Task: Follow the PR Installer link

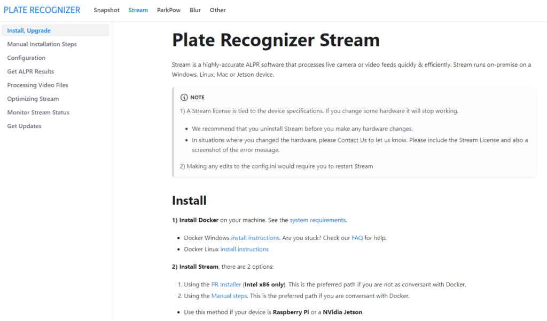Action: pyautogui.click(x=226, y=284)
